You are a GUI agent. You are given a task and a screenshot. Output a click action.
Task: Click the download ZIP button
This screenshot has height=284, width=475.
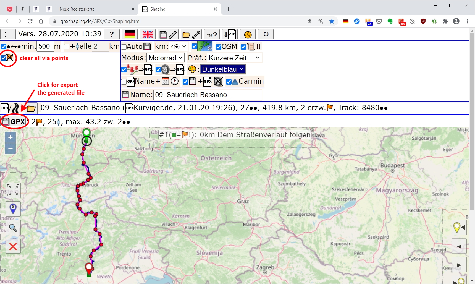coord(230,34)
